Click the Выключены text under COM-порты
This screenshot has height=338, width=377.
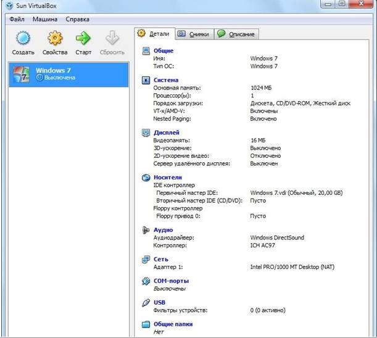coord(170,289)
